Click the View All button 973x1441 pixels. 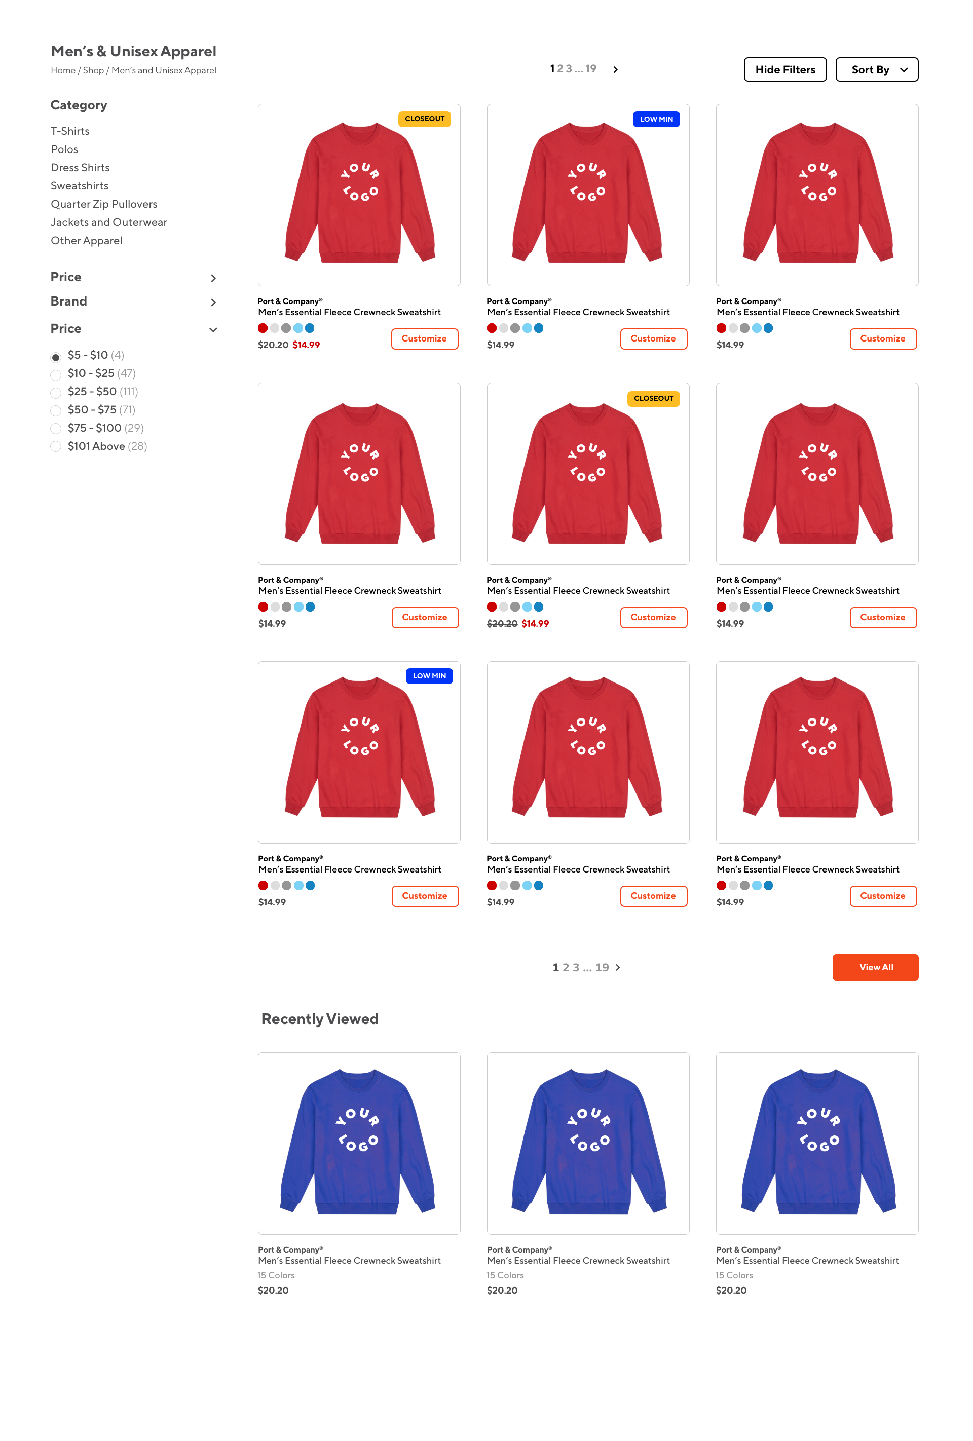tap(875, 967)
